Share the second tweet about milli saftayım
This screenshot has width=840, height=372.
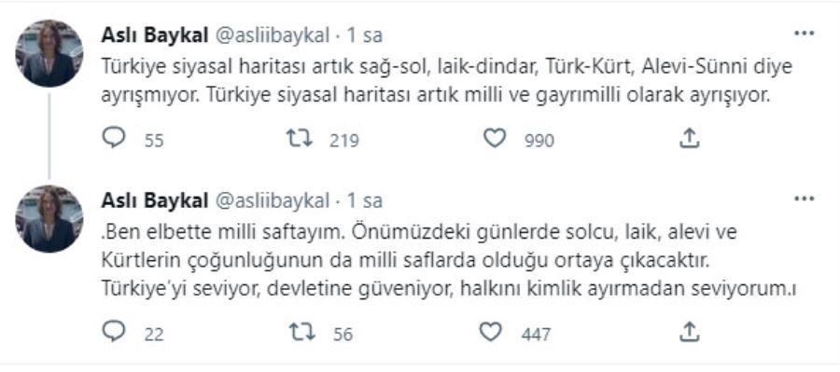(690, 333)
